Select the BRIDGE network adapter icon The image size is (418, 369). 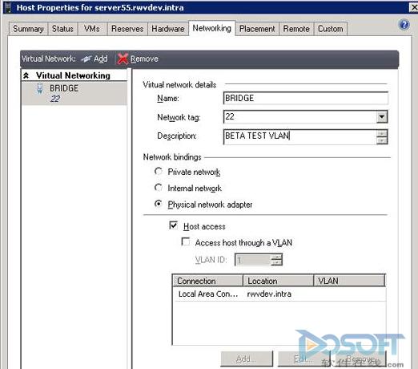39,88
